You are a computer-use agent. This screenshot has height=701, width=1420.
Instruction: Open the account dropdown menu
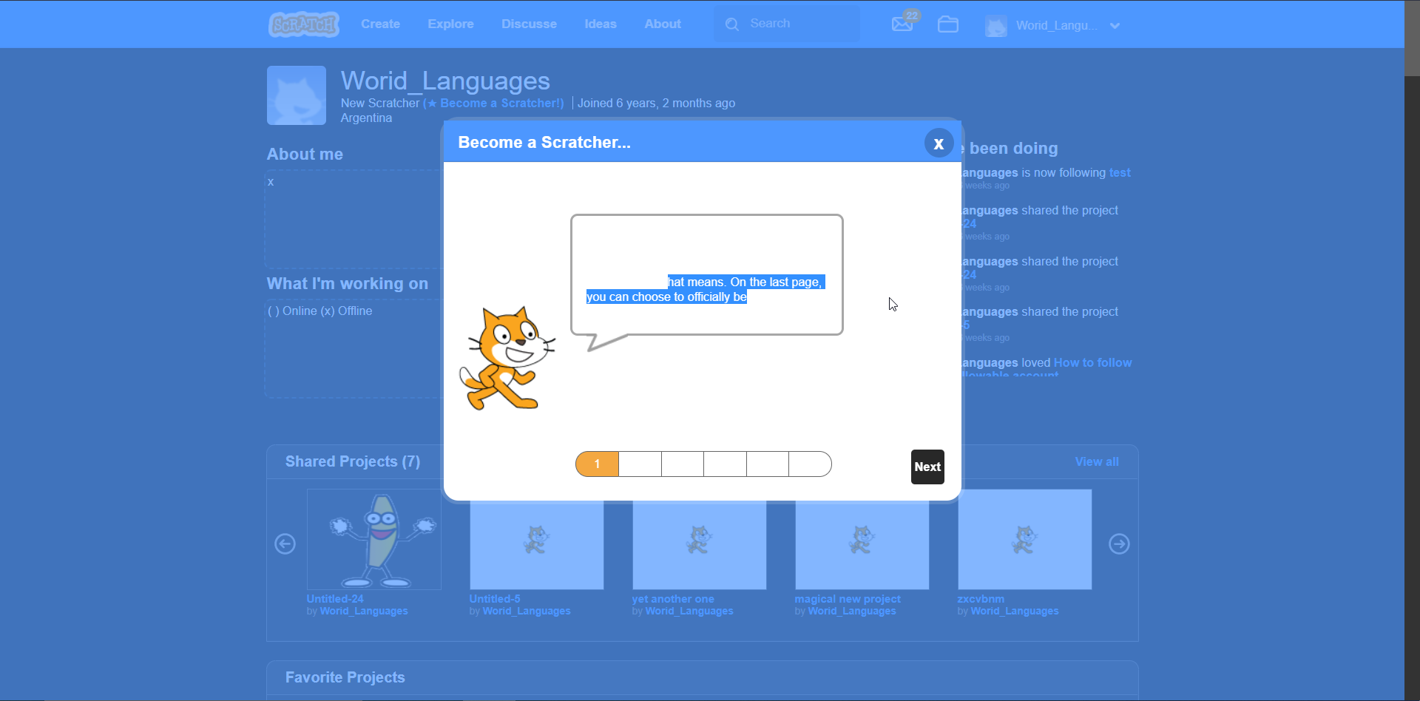pyautogui.click(x=1115, y=24)
